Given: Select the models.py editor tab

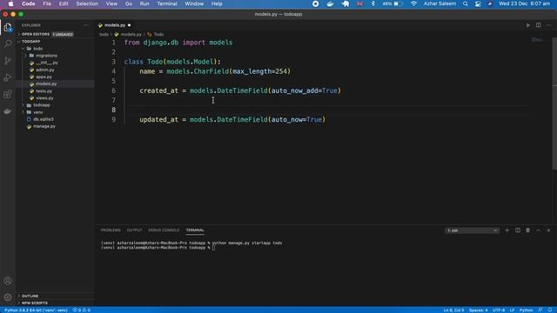Looking at the screenshot, I should pos(114,25).
